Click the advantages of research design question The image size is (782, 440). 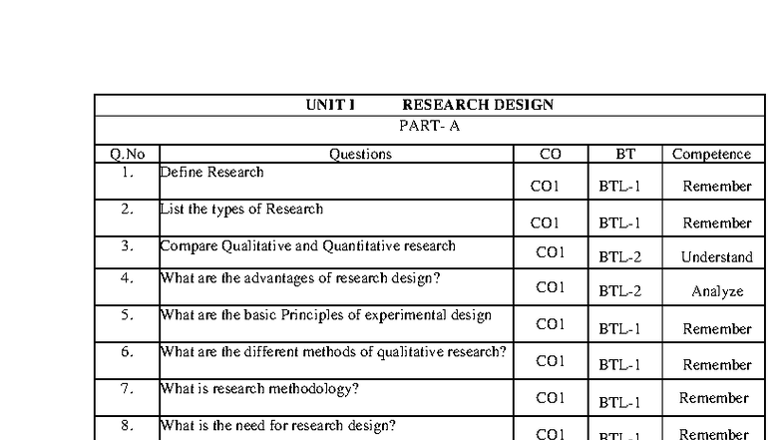300,277
